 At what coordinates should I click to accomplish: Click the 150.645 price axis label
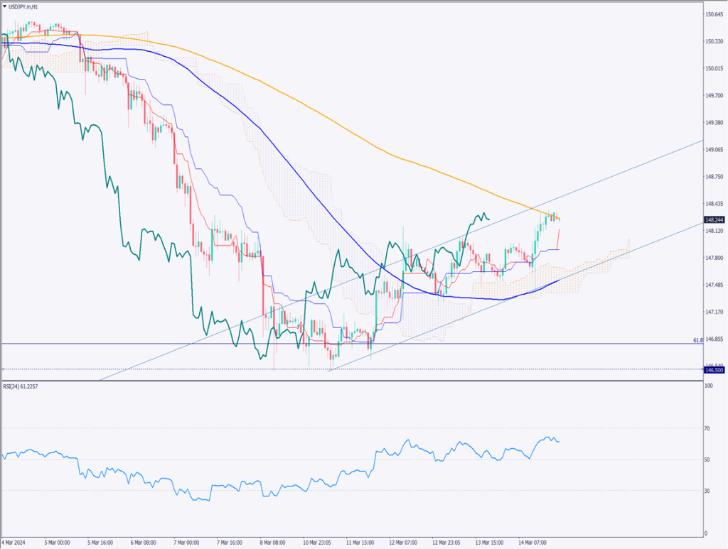click(x=713, y=14)
